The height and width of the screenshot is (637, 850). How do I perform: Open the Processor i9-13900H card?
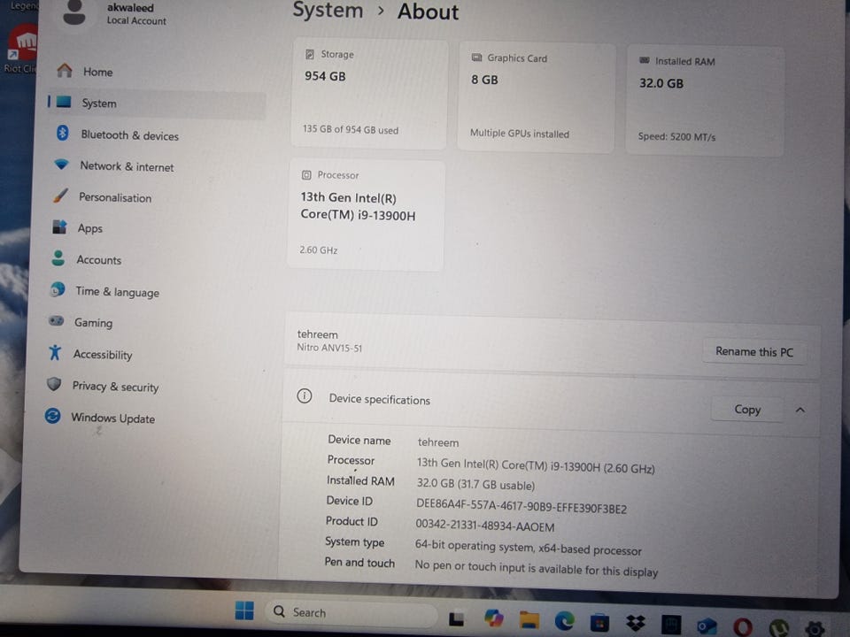click(366, 214)
